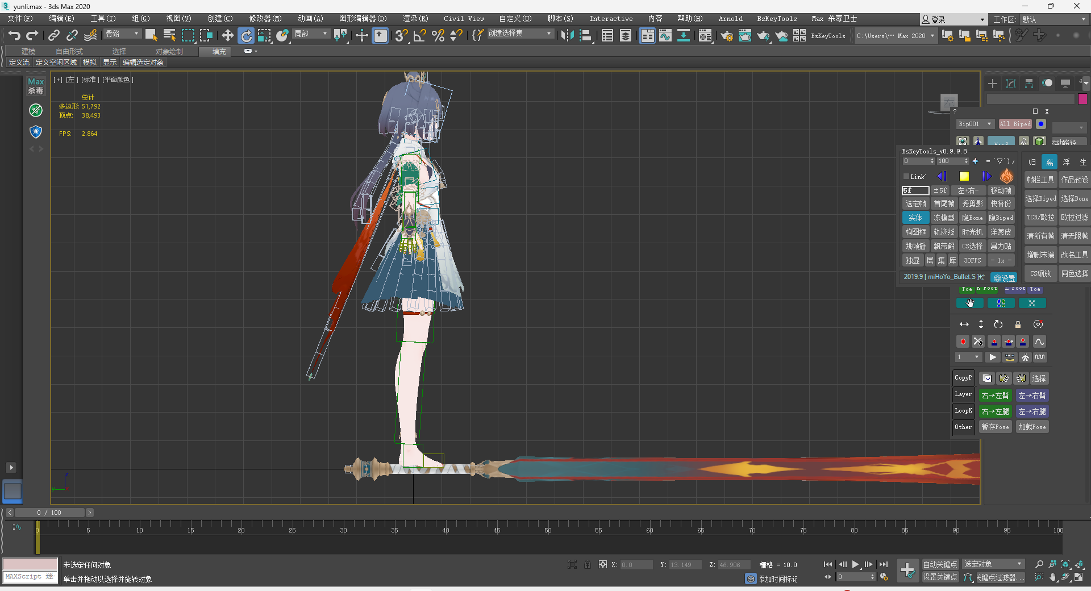Select the Move tool (four-arrow cross)
The height and width of the screenshot is (591, 1091).
pyautogui.click(x=227, y=36)
